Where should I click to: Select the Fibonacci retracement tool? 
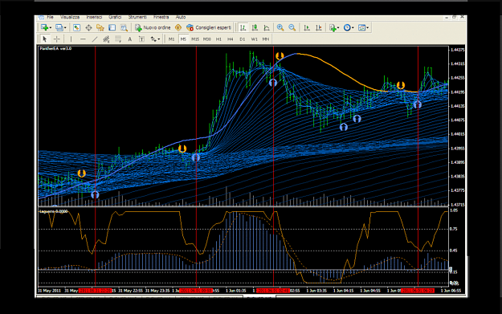point(118,39)
